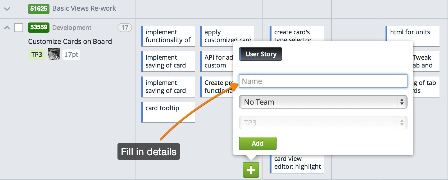The width and height of the screenshot is (448, 180).
Task: Click the Add button
Action: (x=257, y=143)
